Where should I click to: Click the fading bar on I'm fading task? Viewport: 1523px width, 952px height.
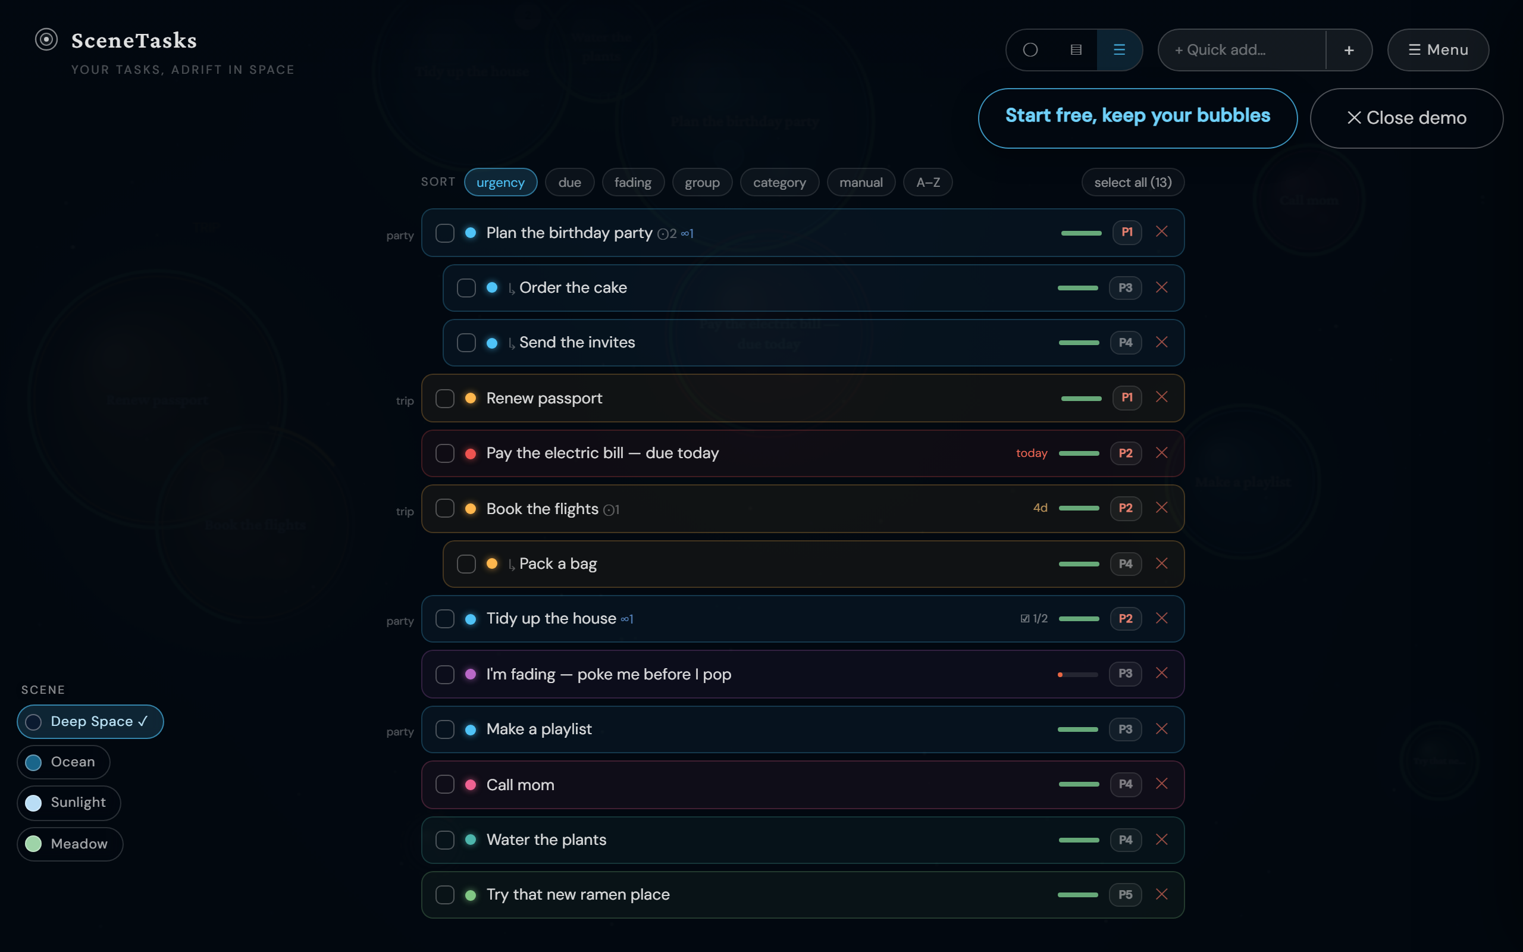[1077, 674]
